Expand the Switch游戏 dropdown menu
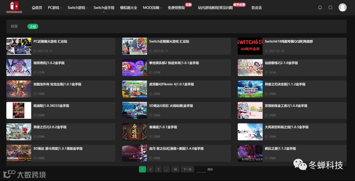Viewport: 355px width, 181px height. click(78, 8)
